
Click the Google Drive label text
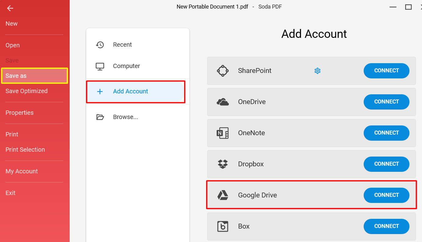(257, 195)
